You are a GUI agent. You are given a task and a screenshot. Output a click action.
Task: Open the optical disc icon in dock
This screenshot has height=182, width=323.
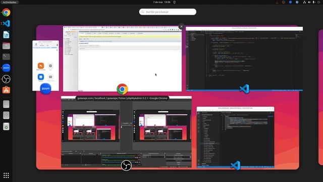[6, 115]
